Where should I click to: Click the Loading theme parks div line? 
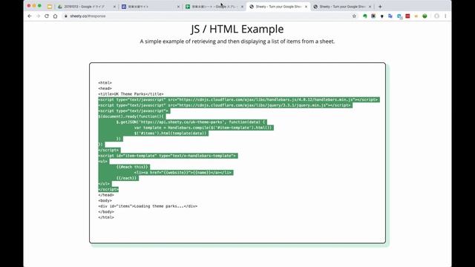(148, 206)
